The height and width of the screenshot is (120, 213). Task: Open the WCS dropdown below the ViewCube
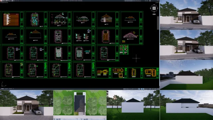(x=154, y=14)
